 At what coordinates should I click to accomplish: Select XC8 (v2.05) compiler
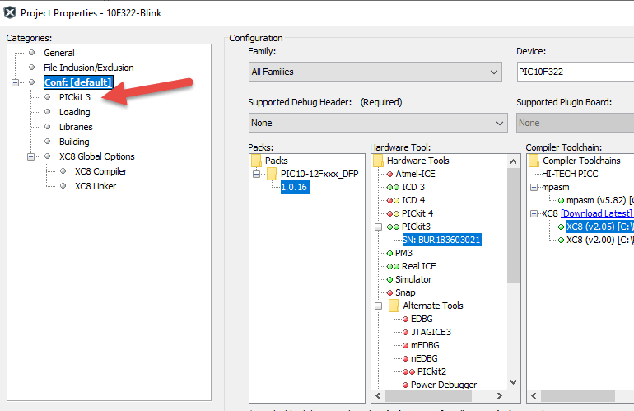tap(600, 227)
